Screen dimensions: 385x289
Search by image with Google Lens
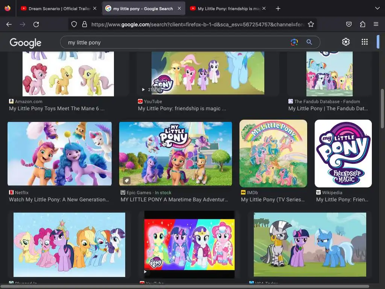294,42
